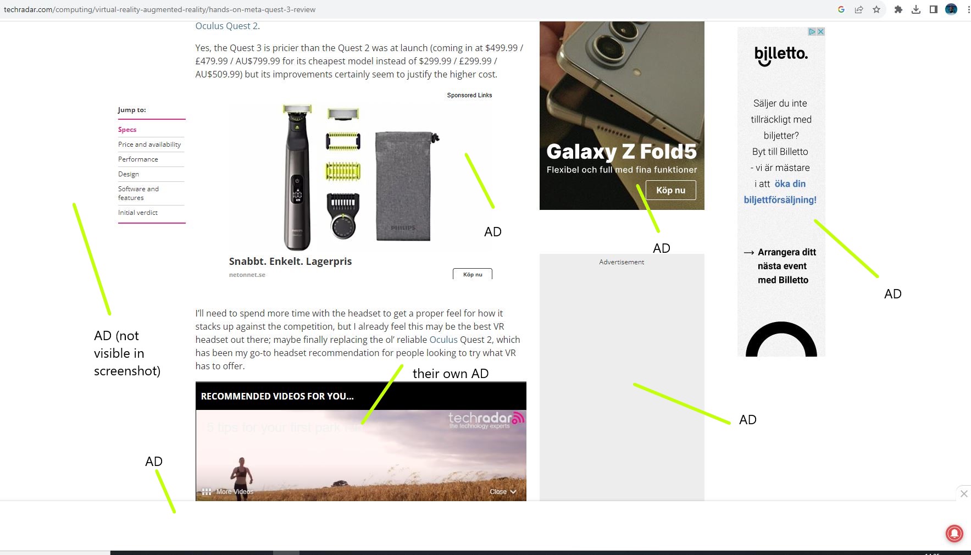
Task: Open the Chrome three-dot menu
Action: pos(968,9)
